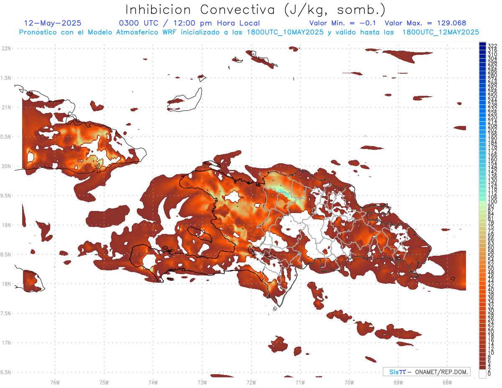Select the date text '12-May-2025'
The height and width of the screenshot is (388, 502).
(53, 23)
